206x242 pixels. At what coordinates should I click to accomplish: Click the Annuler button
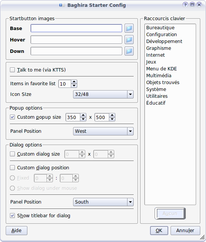[185, 231]
